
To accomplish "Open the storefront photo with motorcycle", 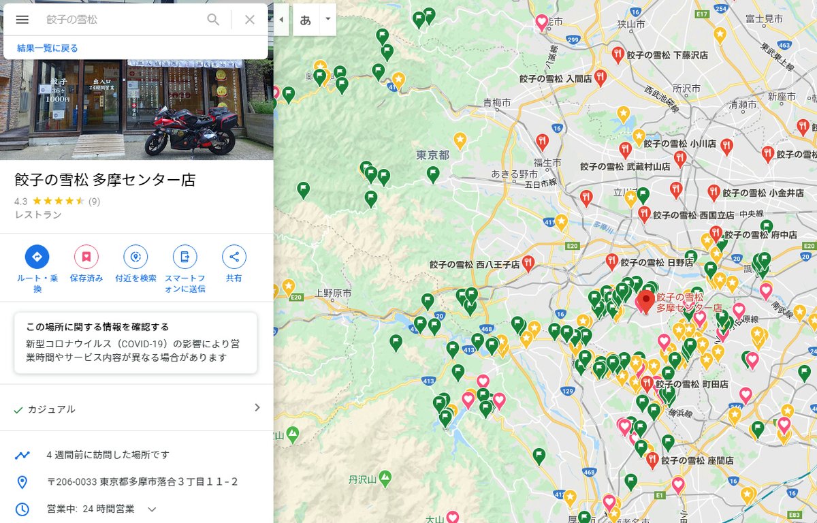I will pos(137,110).
